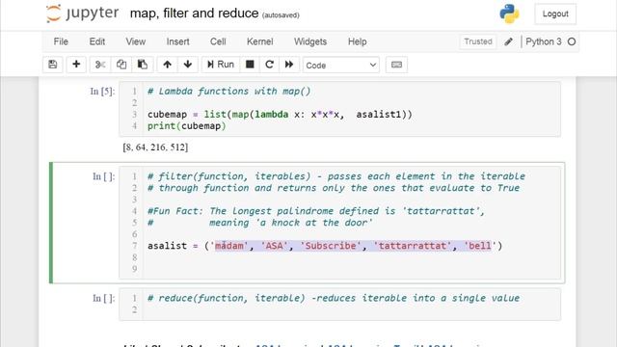Paste cells below icon
617x347 pixels.
click(143, 65)
